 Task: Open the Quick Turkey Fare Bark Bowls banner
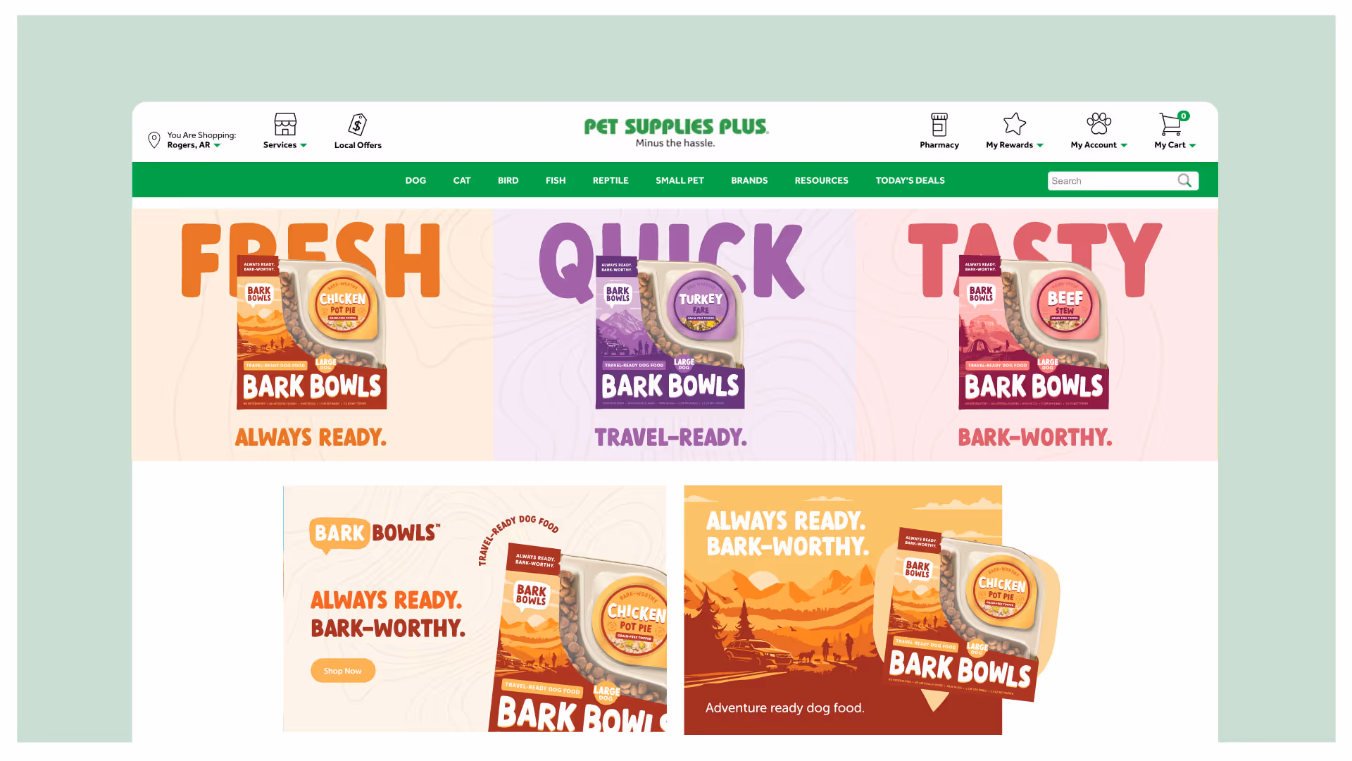(675, 335)
